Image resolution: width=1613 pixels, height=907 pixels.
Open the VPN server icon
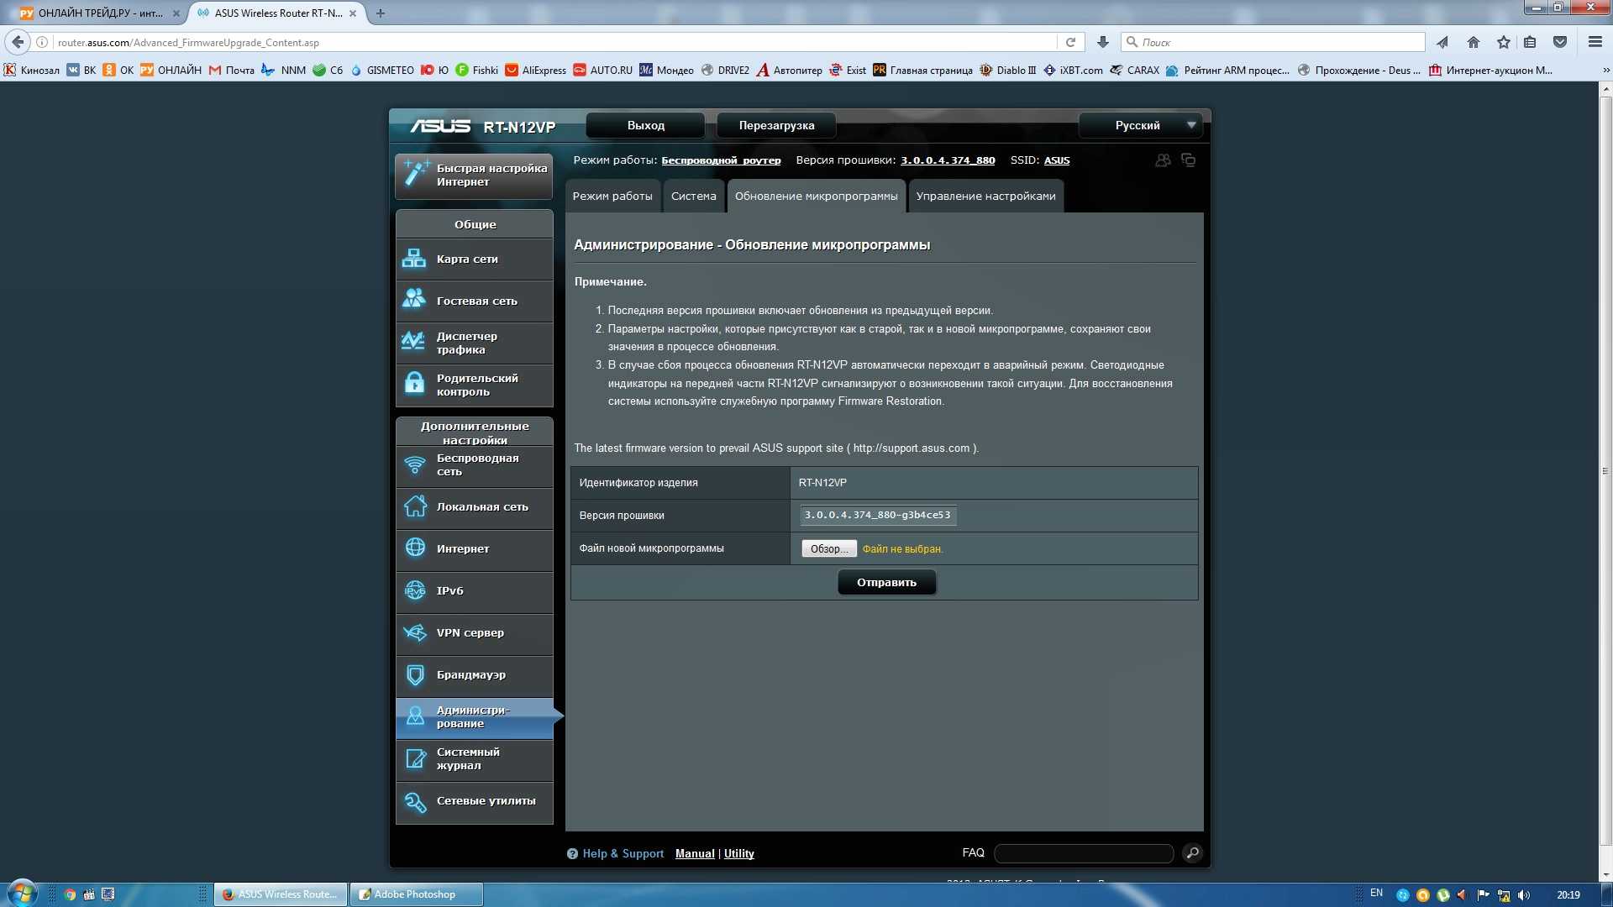coord(415,632)
